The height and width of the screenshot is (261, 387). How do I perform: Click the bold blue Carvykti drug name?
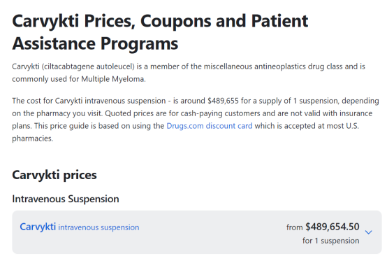tap(38, 227)
